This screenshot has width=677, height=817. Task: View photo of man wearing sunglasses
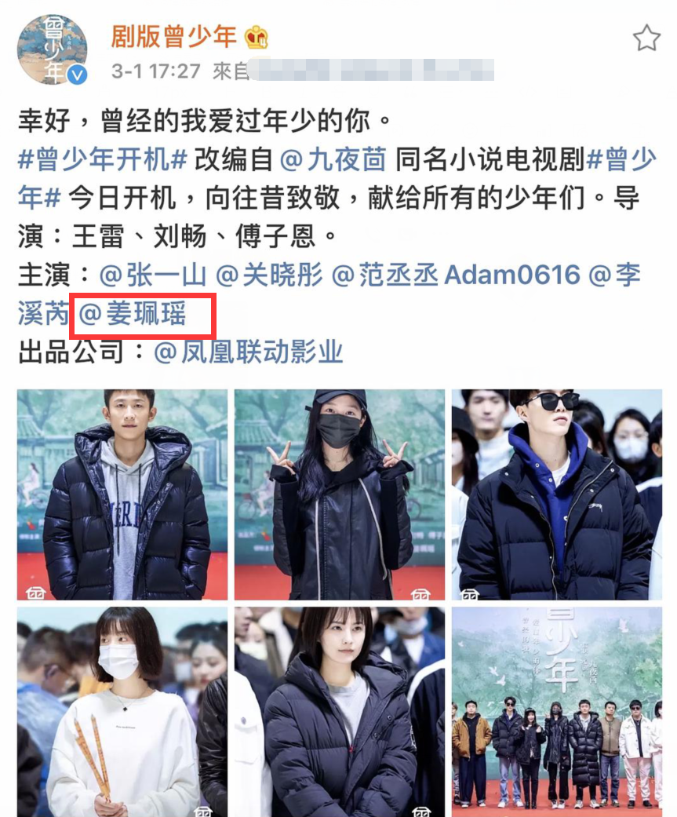(557, 494)
